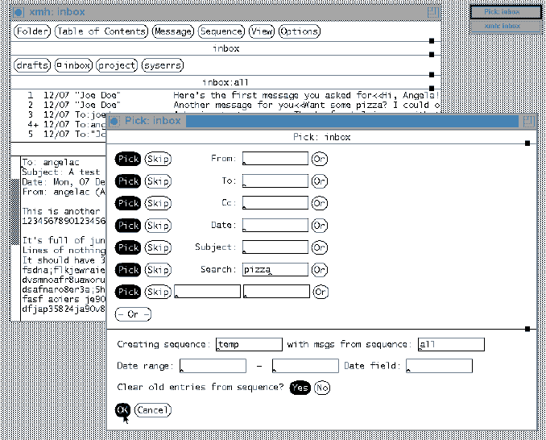Click the message view vertical scrollbar
This screenshot has height=440, width=546.
click(x=14, y=210)
